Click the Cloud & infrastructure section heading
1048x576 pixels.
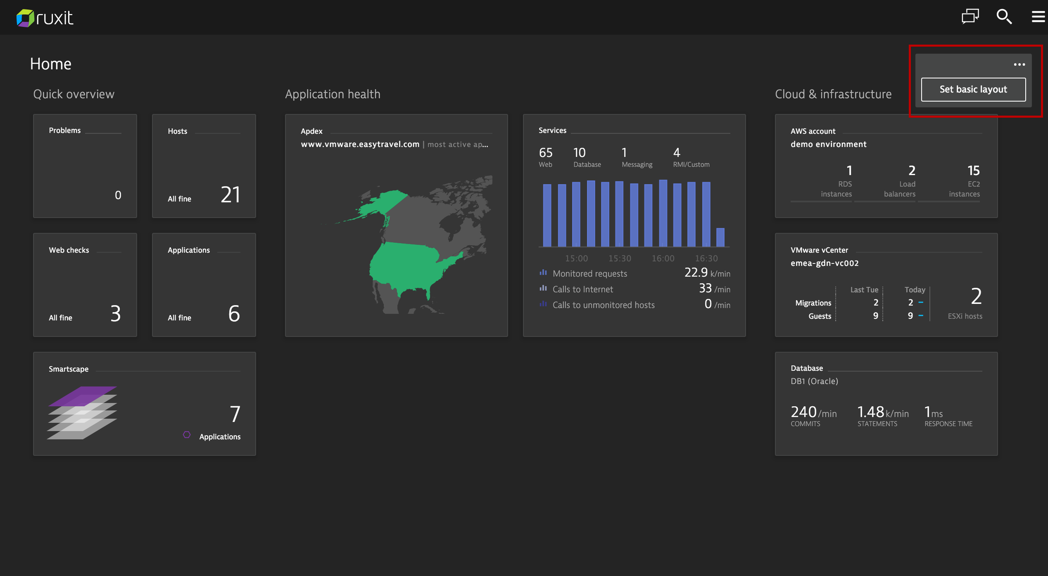tap(833, 94)
